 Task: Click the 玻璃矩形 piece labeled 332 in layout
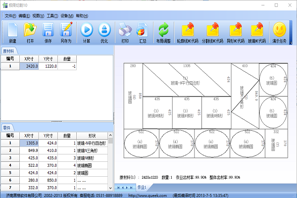[x=276, y=144]
